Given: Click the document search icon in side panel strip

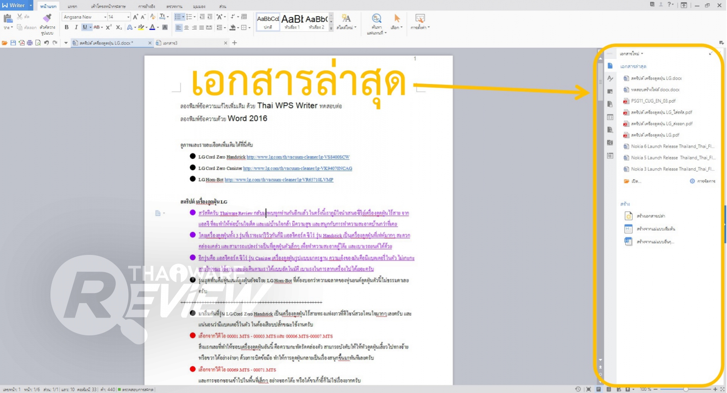Looking at the screenshot, I should [x=610, y=129].
